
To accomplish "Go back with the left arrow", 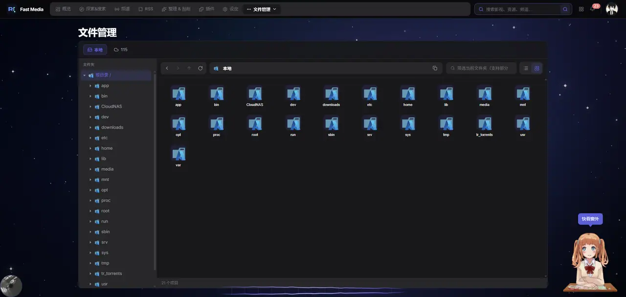I will pos(167,68).
